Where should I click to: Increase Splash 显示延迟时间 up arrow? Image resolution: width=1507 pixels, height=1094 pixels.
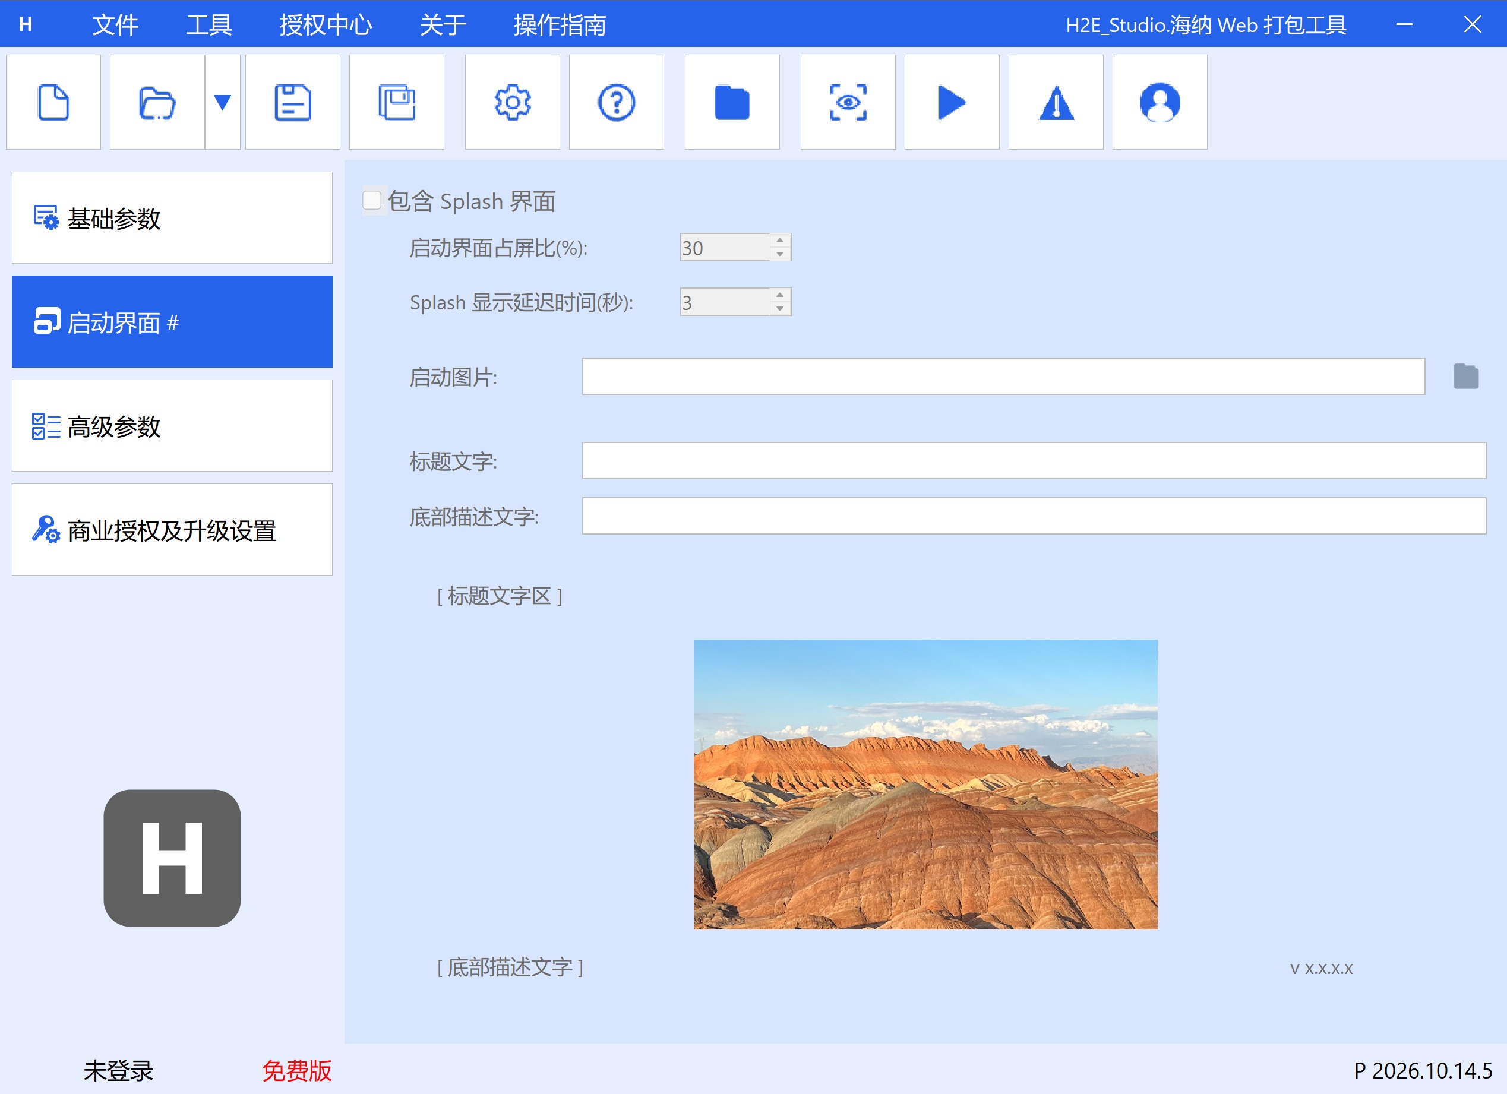click(x=780, y=295)
